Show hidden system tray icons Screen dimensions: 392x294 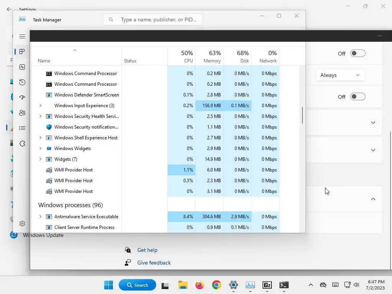tap(311, 285)
